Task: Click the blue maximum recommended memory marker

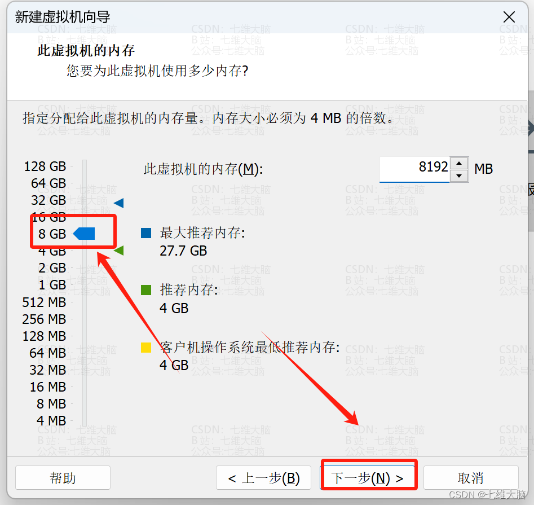Action: [x=119, y=203]
